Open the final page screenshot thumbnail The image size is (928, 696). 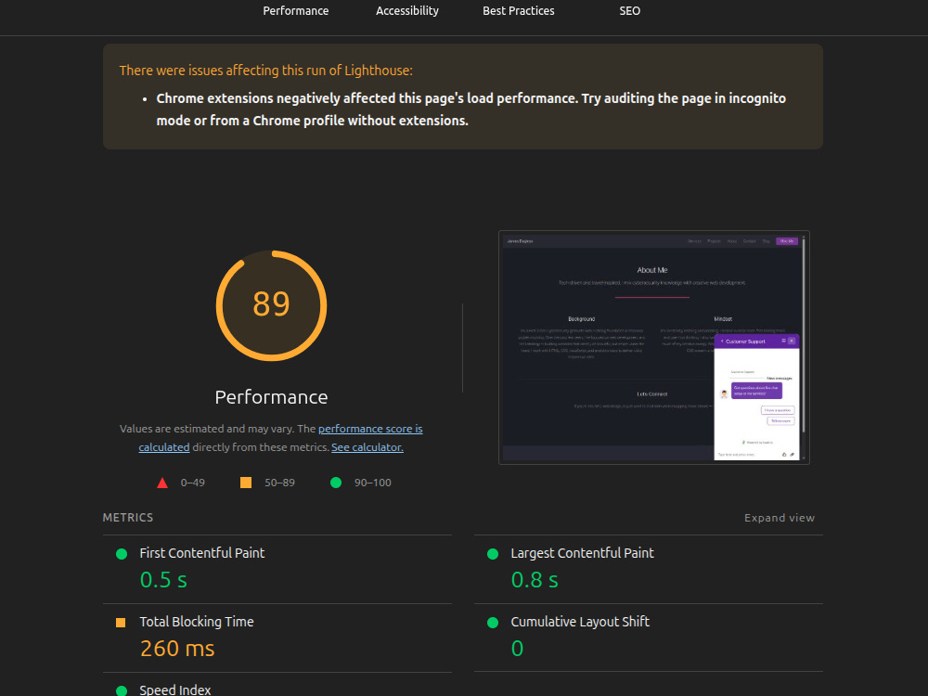654,347
